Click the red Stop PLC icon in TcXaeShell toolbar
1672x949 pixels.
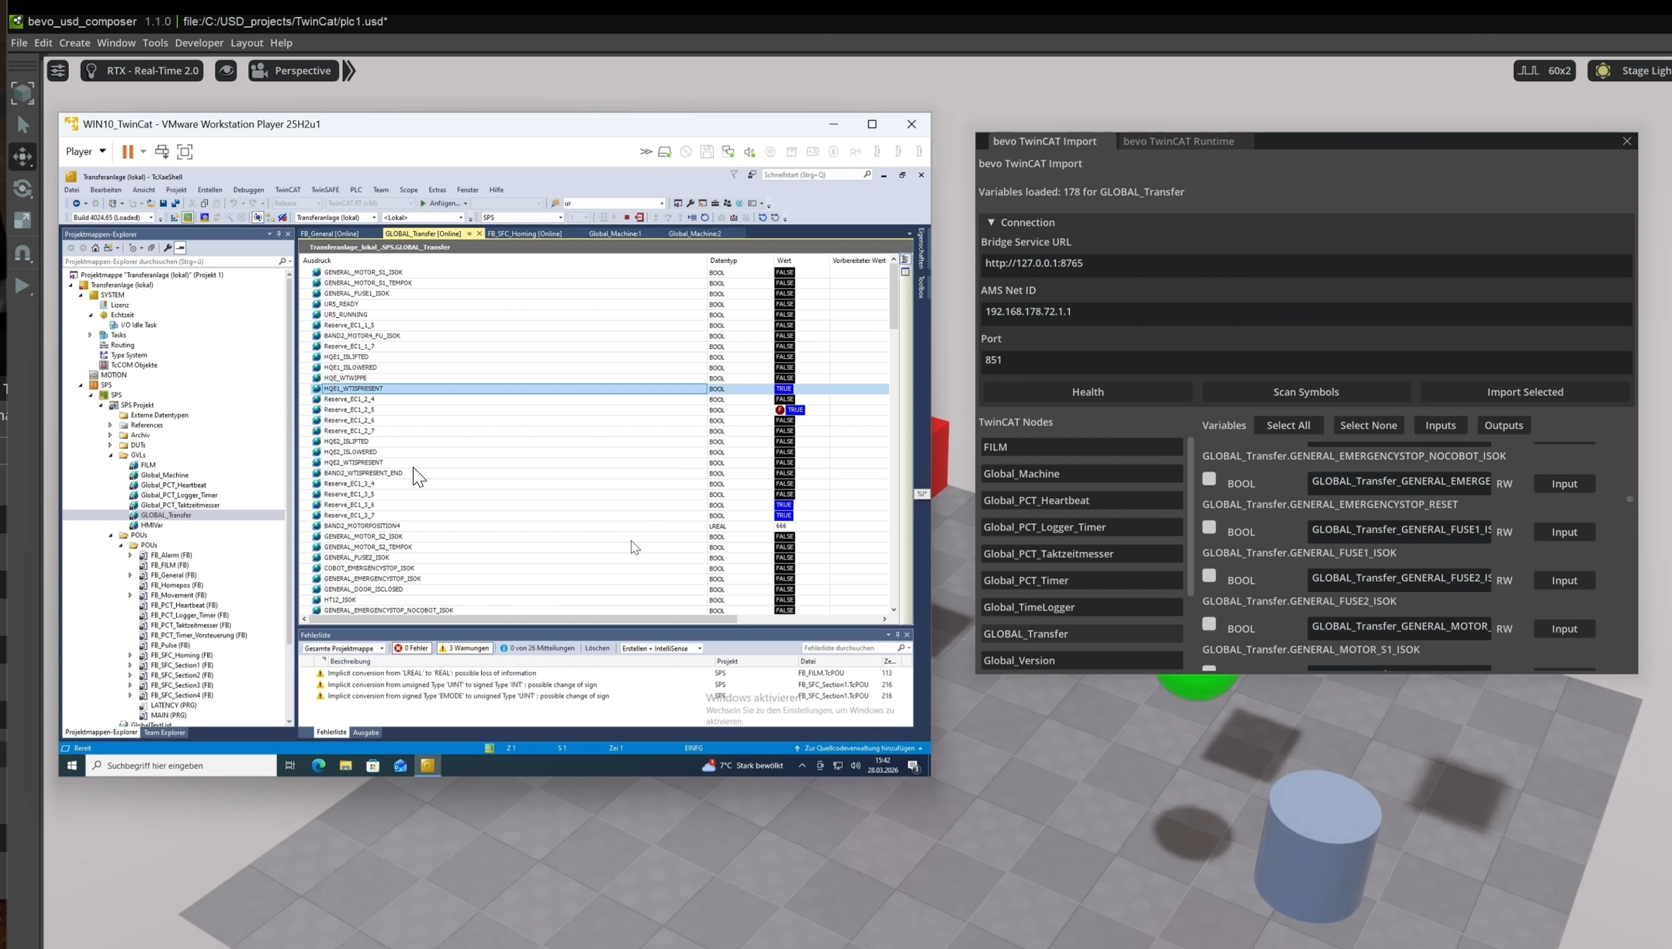click(x=627, y=218)
